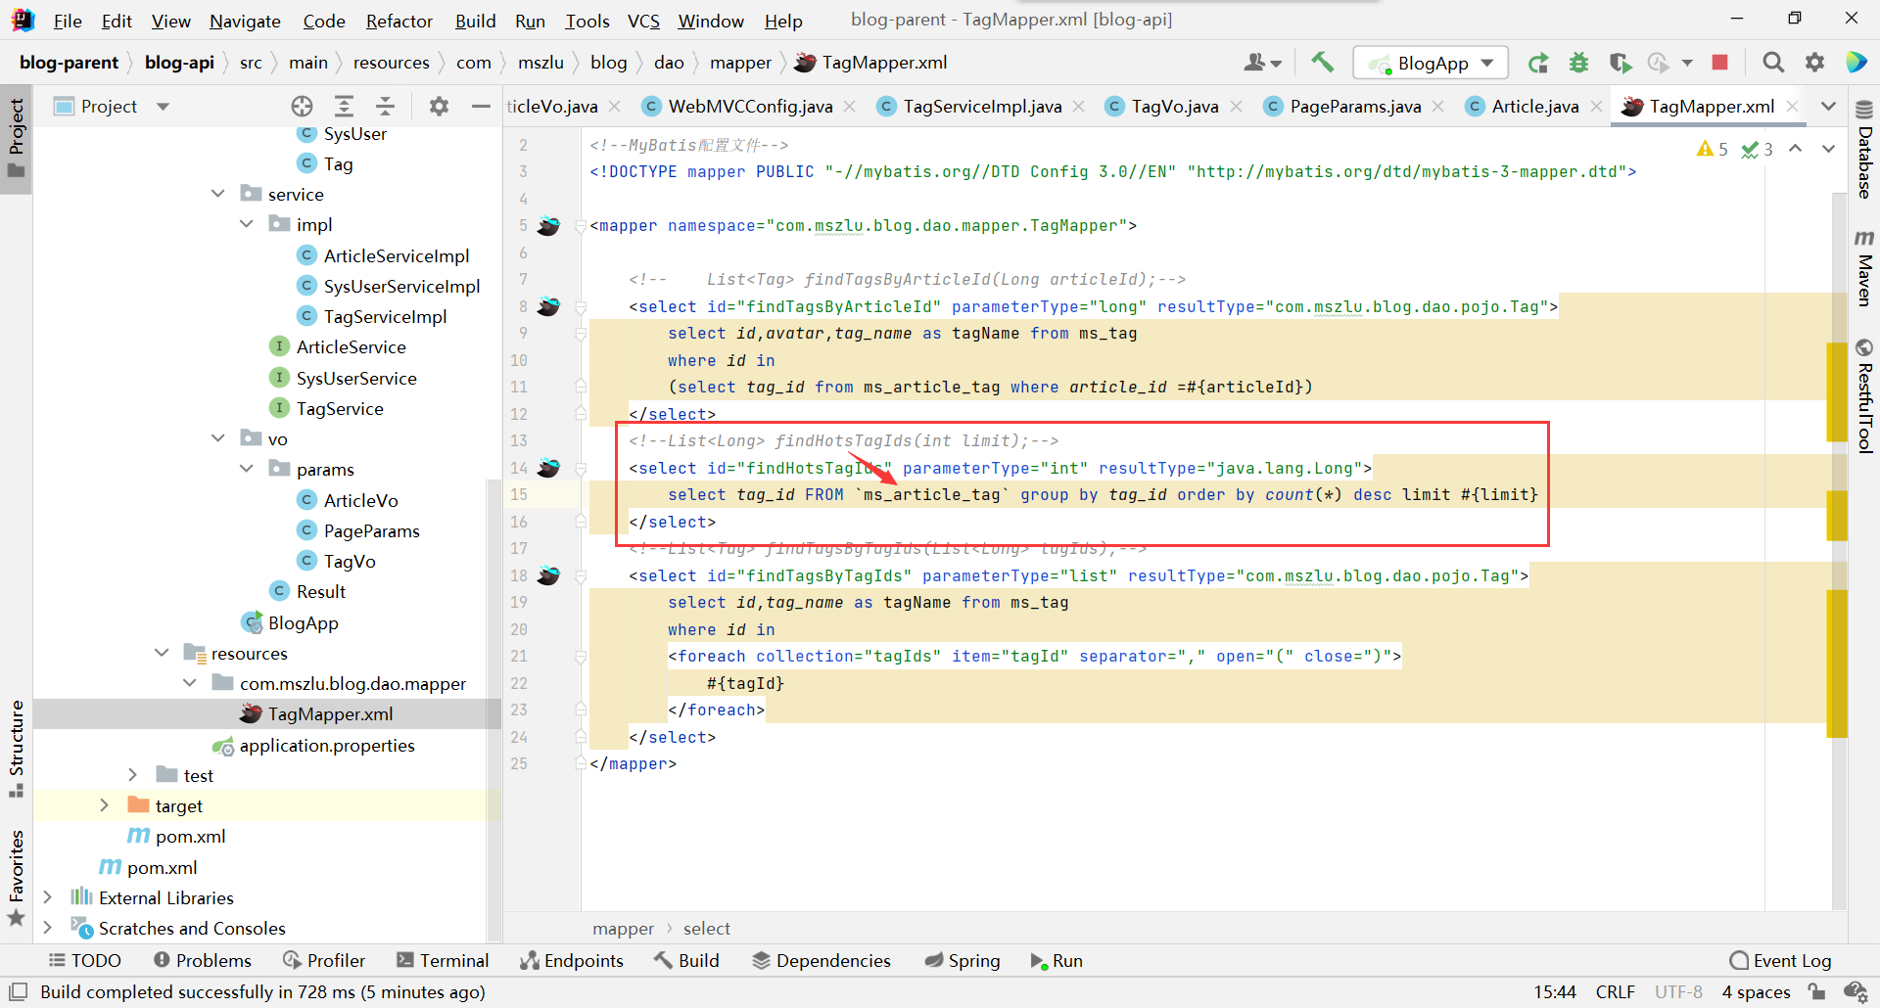Screen dimensions: 1880x1008
Task: Expand the target folder
Action: click(x=105, y=805)
